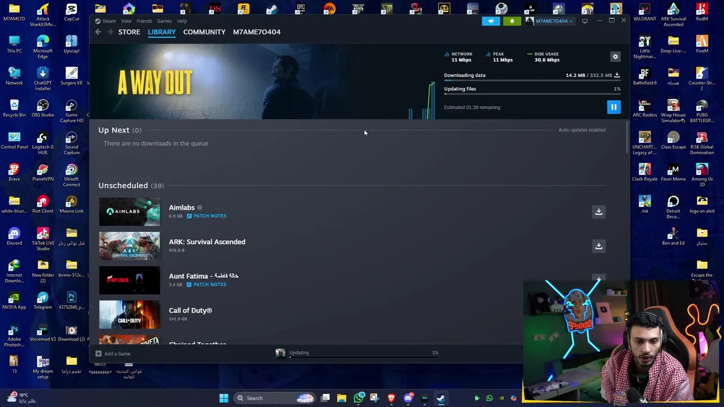Open the Telegram desktop icon

[x=42, y=301]
